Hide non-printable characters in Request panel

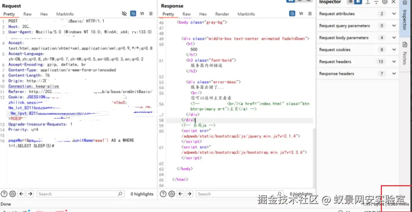(124, 14)
